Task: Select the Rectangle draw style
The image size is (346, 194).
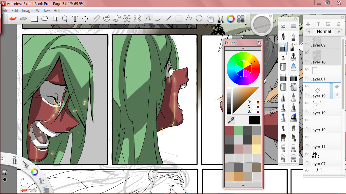Action: [179, 18]
